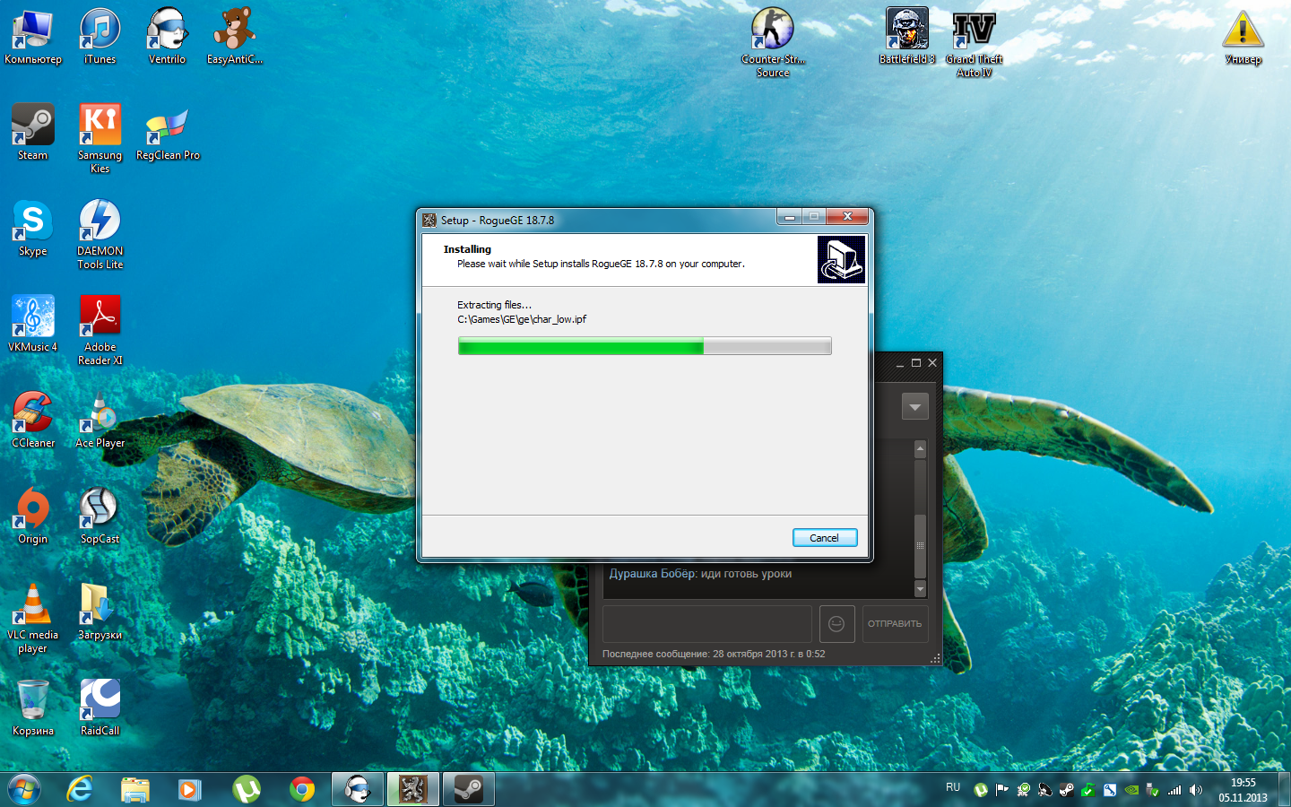Image resolution: width=1291 pixels, height=807 pixels.
Task: Click the installer progress bar
Action: point(645,346)
